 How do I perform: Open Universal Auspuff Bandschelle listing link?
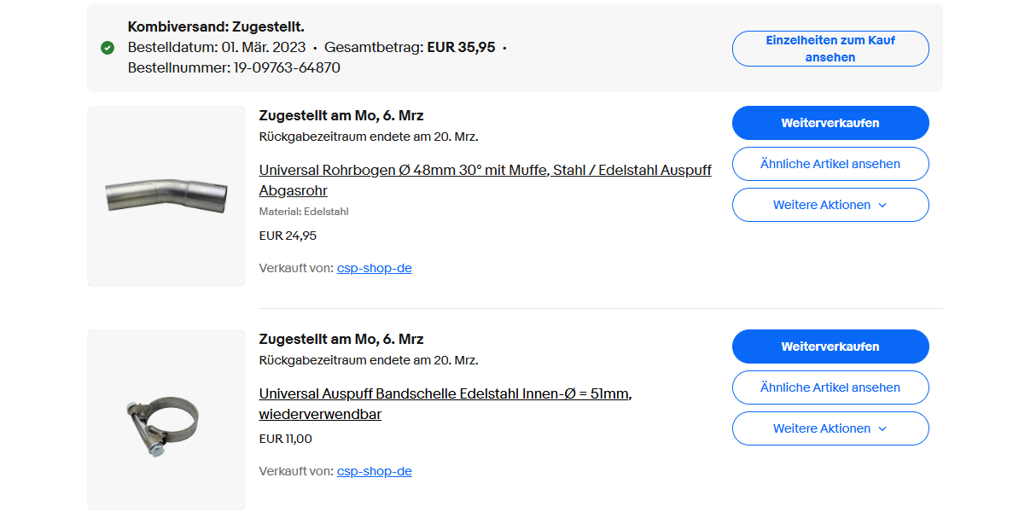(445, 393)
